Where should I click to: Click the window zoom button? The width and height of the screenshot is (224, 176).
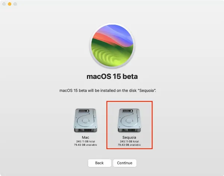click(15, 4)
